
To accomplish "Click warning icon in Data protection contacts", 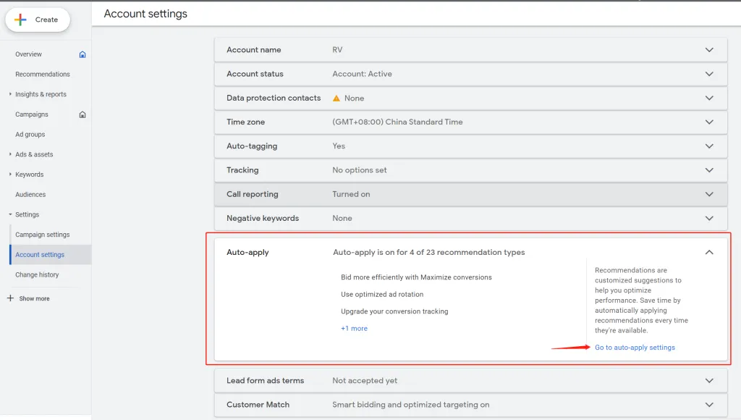I will point(336,98).
